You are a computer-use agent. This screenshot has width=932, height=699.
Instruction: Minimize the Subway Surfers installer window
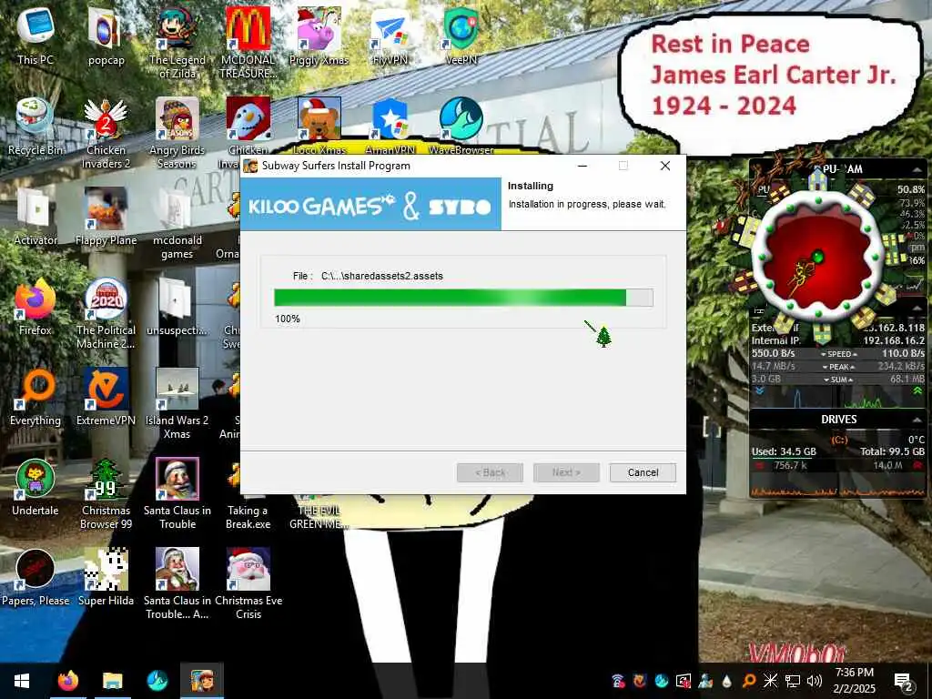coord(582,166)
